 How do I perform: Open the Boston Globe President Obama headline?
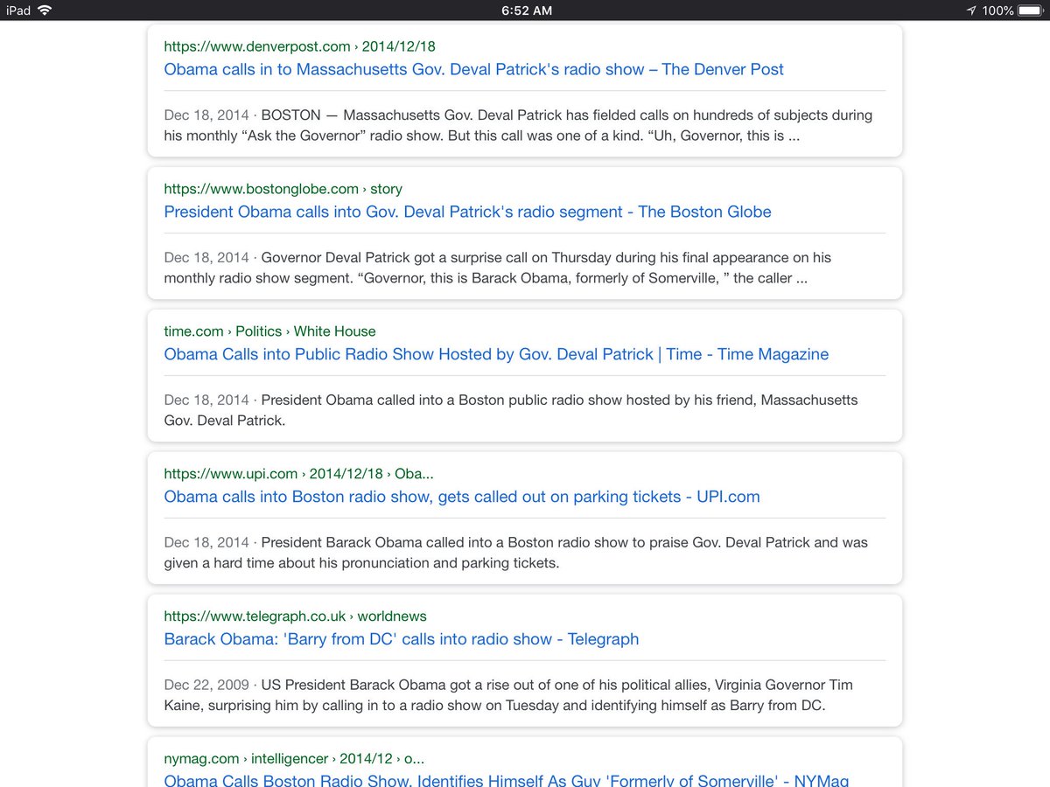point(467,212)
